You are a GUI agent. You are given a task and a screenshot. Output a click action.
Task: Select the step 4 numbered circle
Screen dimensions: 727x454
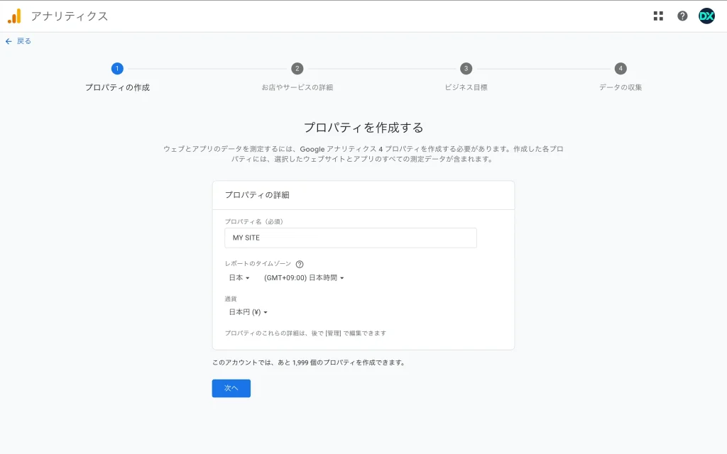[621, 68]
